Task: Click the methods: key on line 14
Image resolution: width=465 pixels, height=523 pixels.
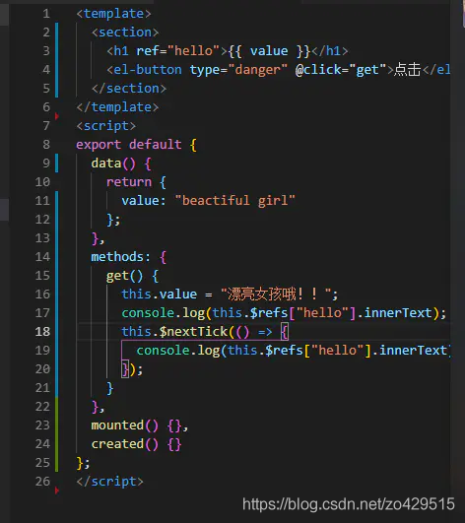Action: (121, 257)
